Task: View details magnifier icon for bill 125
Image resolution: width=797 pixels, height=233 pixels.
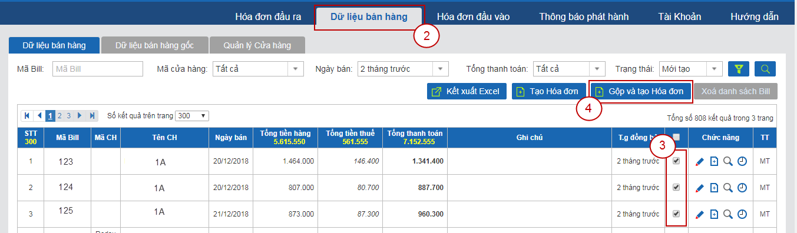Action: point(728,214)
